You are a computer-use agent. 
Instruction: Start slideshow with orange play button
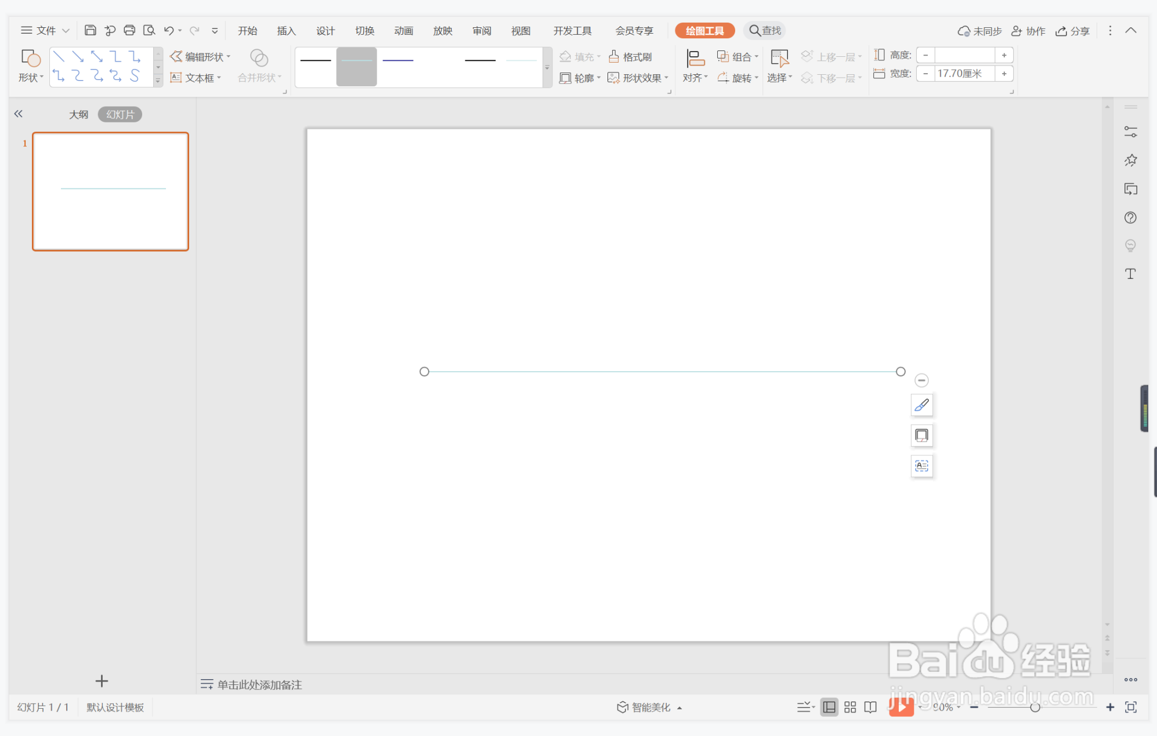(x=901, y=706)
